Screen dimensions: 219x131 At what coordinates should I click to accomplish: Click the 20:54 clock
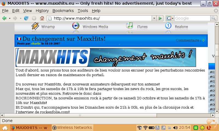185,127
